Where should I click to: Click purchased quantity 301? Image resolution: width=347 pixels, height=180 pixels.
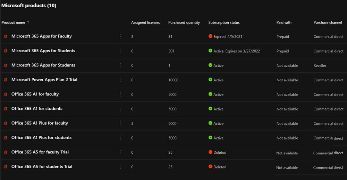point(171,51)
